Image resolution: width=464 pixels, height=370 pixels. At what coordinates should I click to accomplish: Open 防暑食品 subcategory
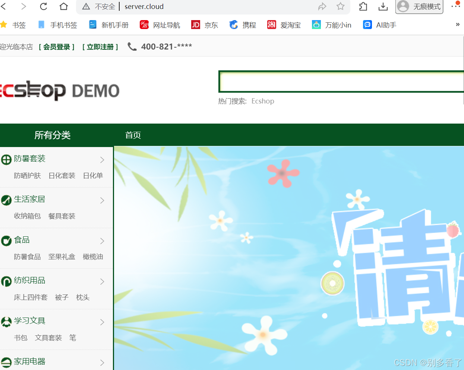pos(28,256)
